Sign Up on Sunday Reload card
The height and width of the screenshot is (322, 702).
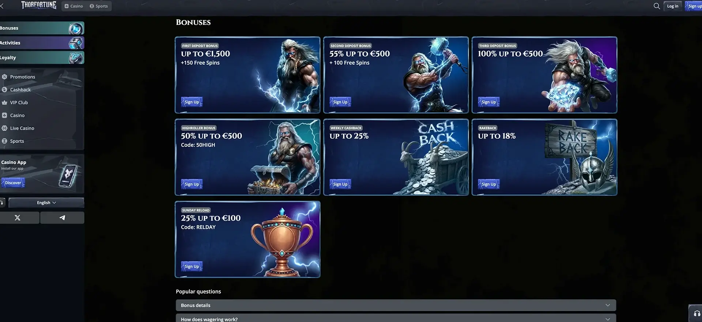192,266
